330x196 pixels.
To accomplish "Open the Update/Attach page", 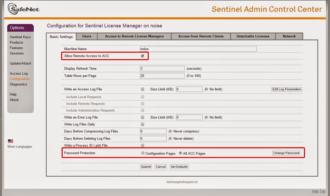I will tap(20, 63).
